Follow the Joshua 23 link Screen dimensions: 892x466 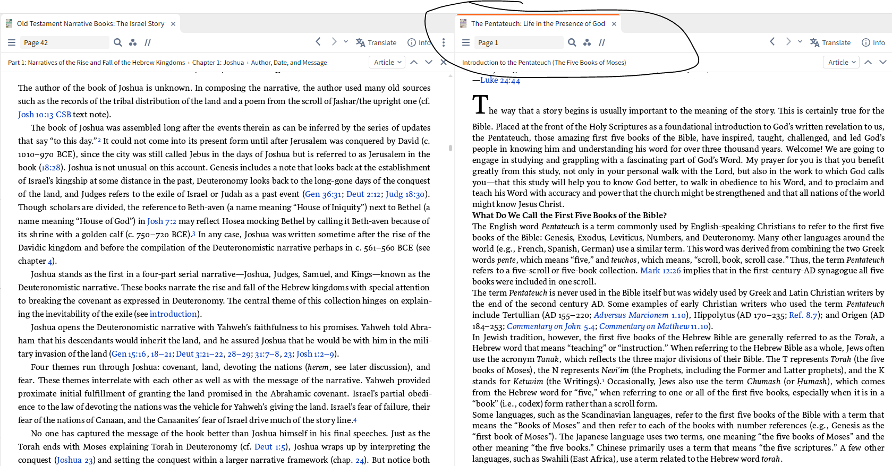tap(75, 460)
